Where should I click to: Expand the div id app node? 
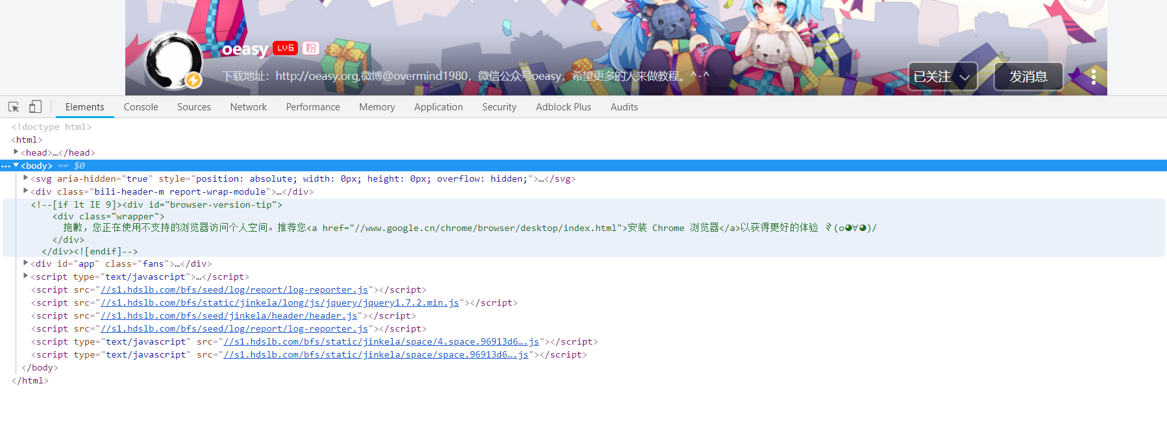point(25,263)
